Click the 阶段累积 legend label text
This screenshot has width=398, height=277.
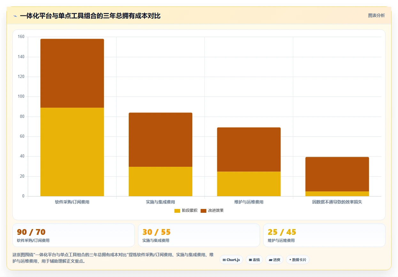(190, 211)
